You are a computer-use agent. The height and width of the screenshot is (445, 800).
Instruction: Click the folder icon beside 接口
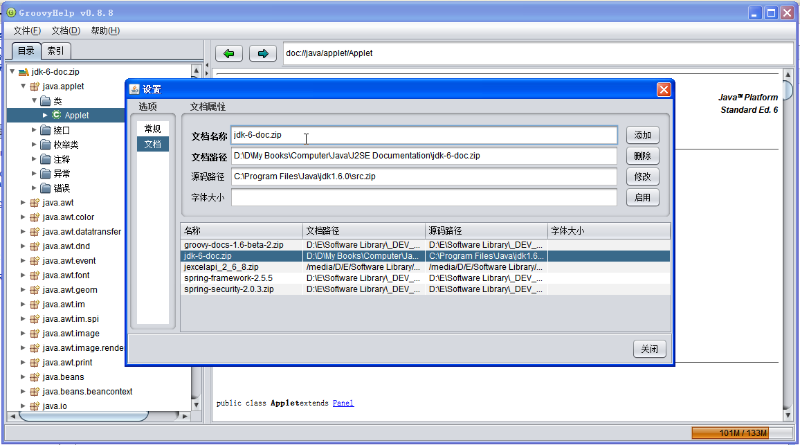tap(46, 129)
